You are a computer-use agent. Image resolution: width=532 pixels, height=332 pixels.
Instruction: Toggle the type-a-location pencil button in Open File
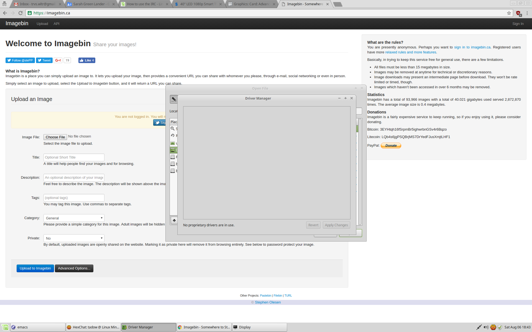click(174, 99)
